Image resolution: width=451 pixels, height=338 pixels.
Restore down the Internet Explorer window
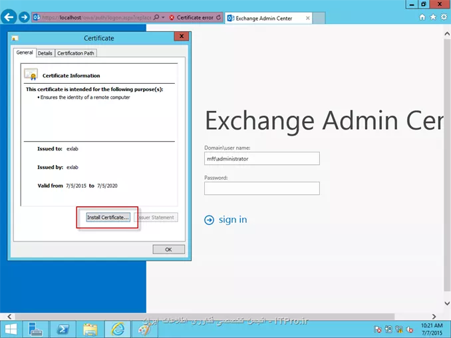(x=424, y=4)
